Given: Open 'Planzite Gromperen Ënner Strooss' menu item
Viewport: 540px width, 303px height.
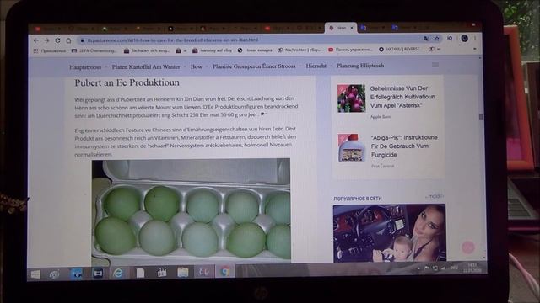Looking at the screenshot, I should 254,66.
